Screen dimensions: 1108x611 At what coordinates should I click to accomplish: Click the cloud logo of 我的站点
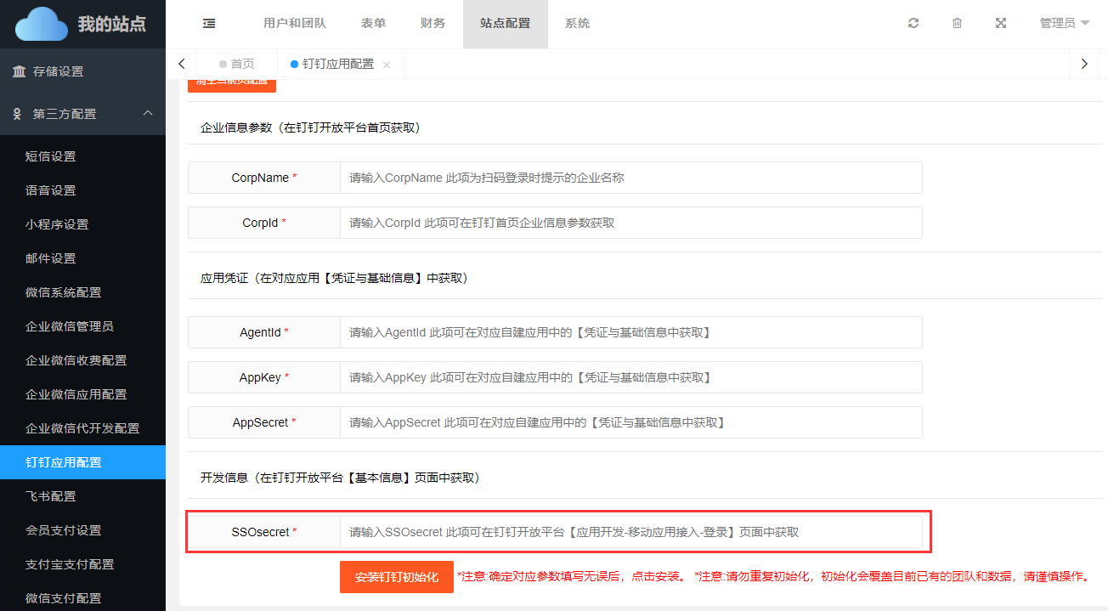pyautogui.click(x=41, y=24)
